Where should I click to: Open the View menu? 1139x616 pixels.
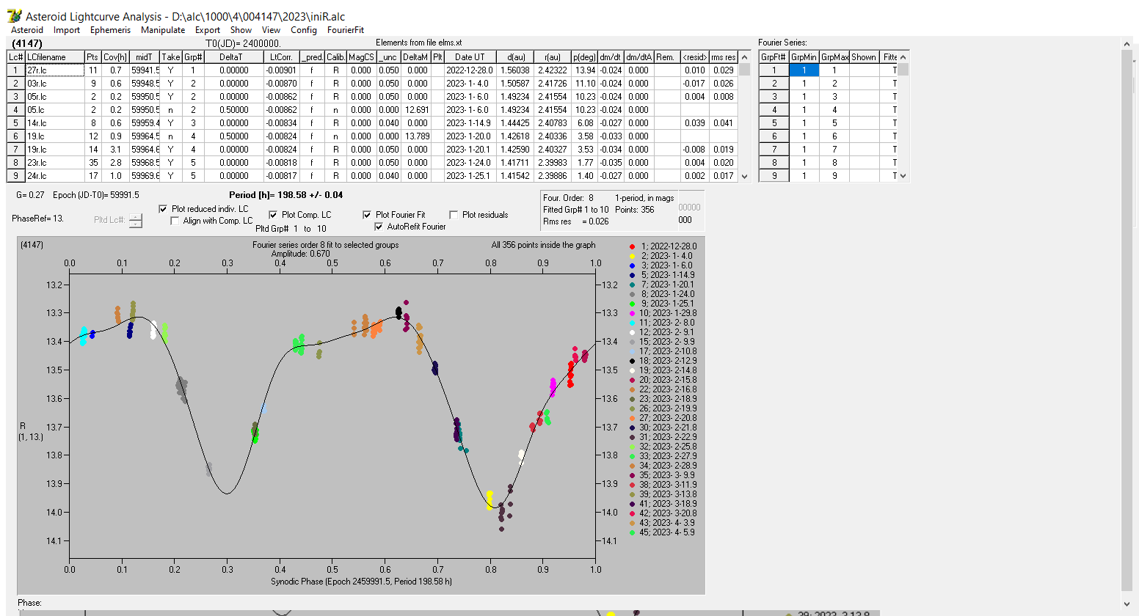(x=272, y=30)
